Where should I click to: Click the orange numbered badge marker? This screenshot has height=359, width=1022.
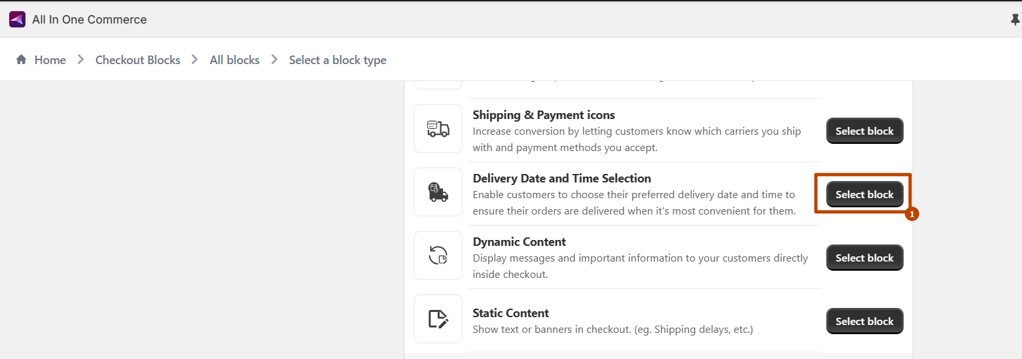click(x=912, y=214)
